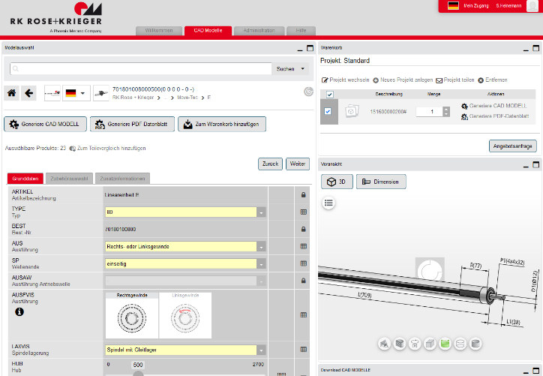Image resolution: width=543 pixels, height=376 pixels.
Task: Click the first preview toolbar icon (perspective view)
Action: [384, 344]
